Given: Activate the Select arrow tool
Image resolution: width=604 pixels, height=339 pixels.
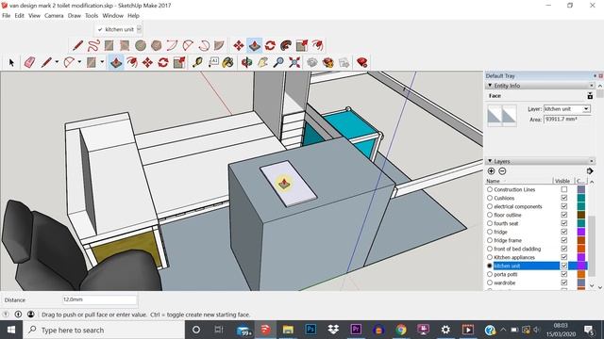Looking at the screenshot, I should [11, 62].
